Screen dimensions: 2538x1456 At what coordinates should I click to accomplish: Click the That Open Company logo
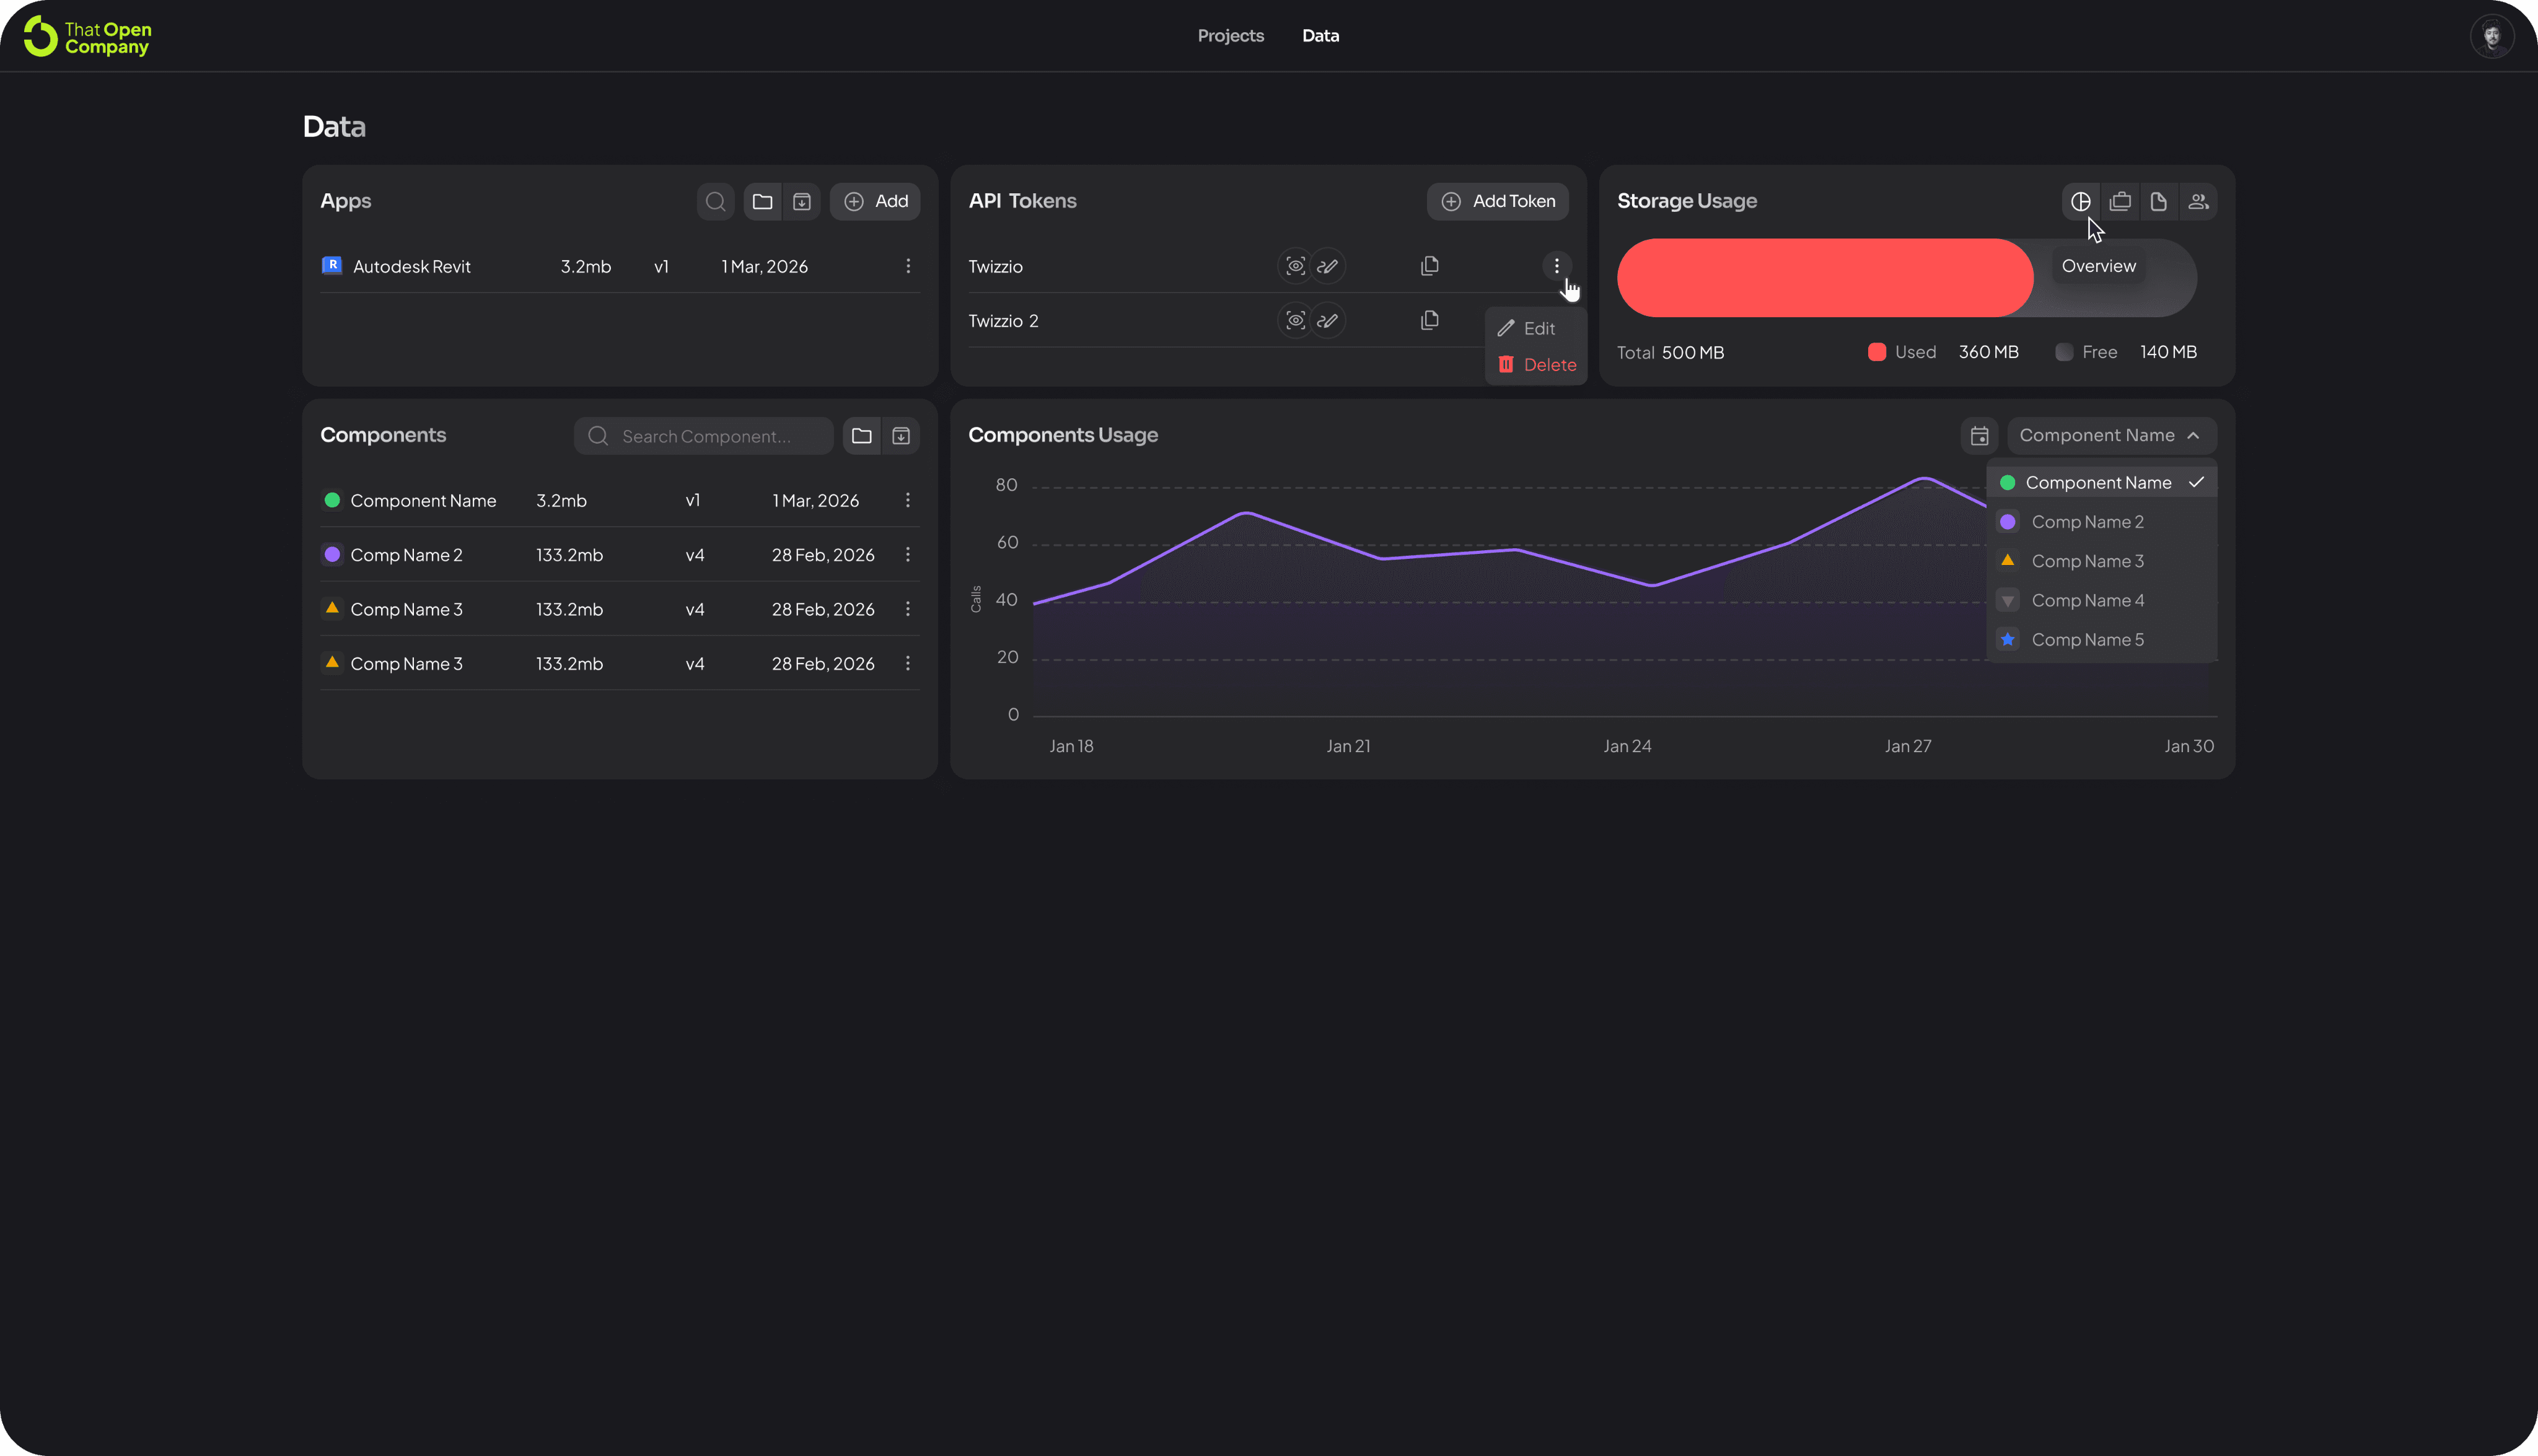click(88, 37)
